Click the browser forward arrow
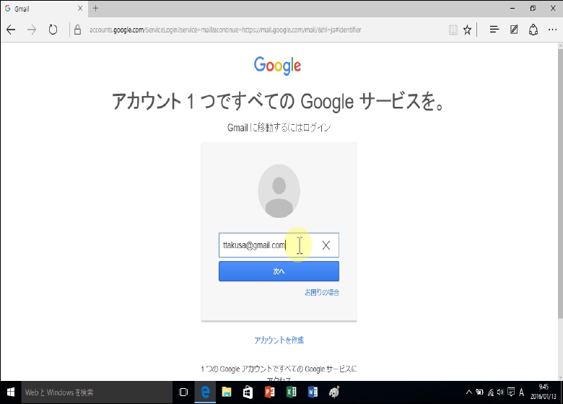 coord(32,30)
